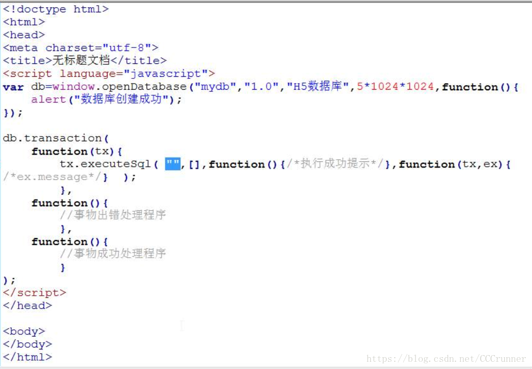
Task: Click window.openDatabase call
Action: 120,87
